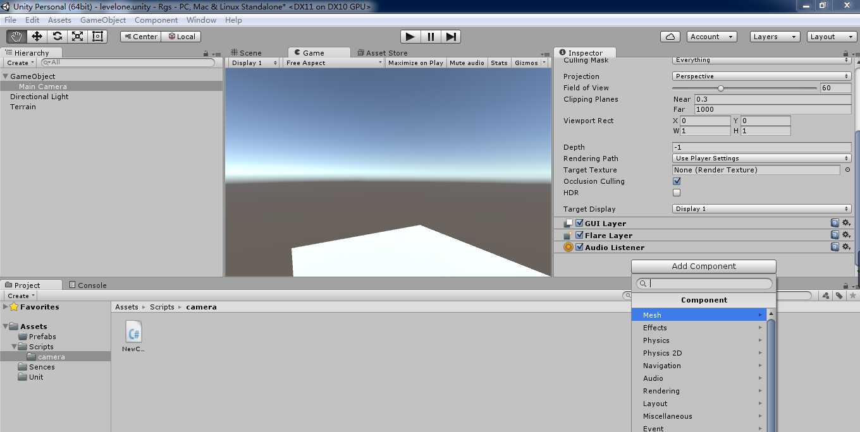The height and width of the screenshot is (432, 860).
Task: Toggle the GUI Layer enabled checkbox
Action: [x=579, y=223]
